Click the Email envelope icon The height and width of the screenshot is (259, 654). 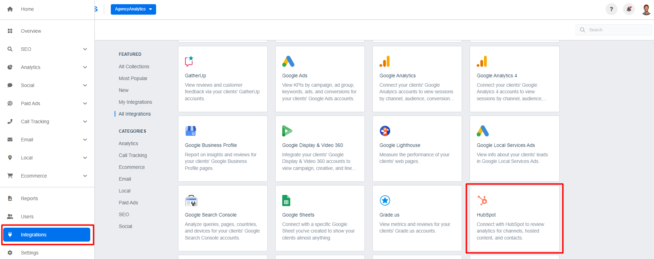click(10, 140)
